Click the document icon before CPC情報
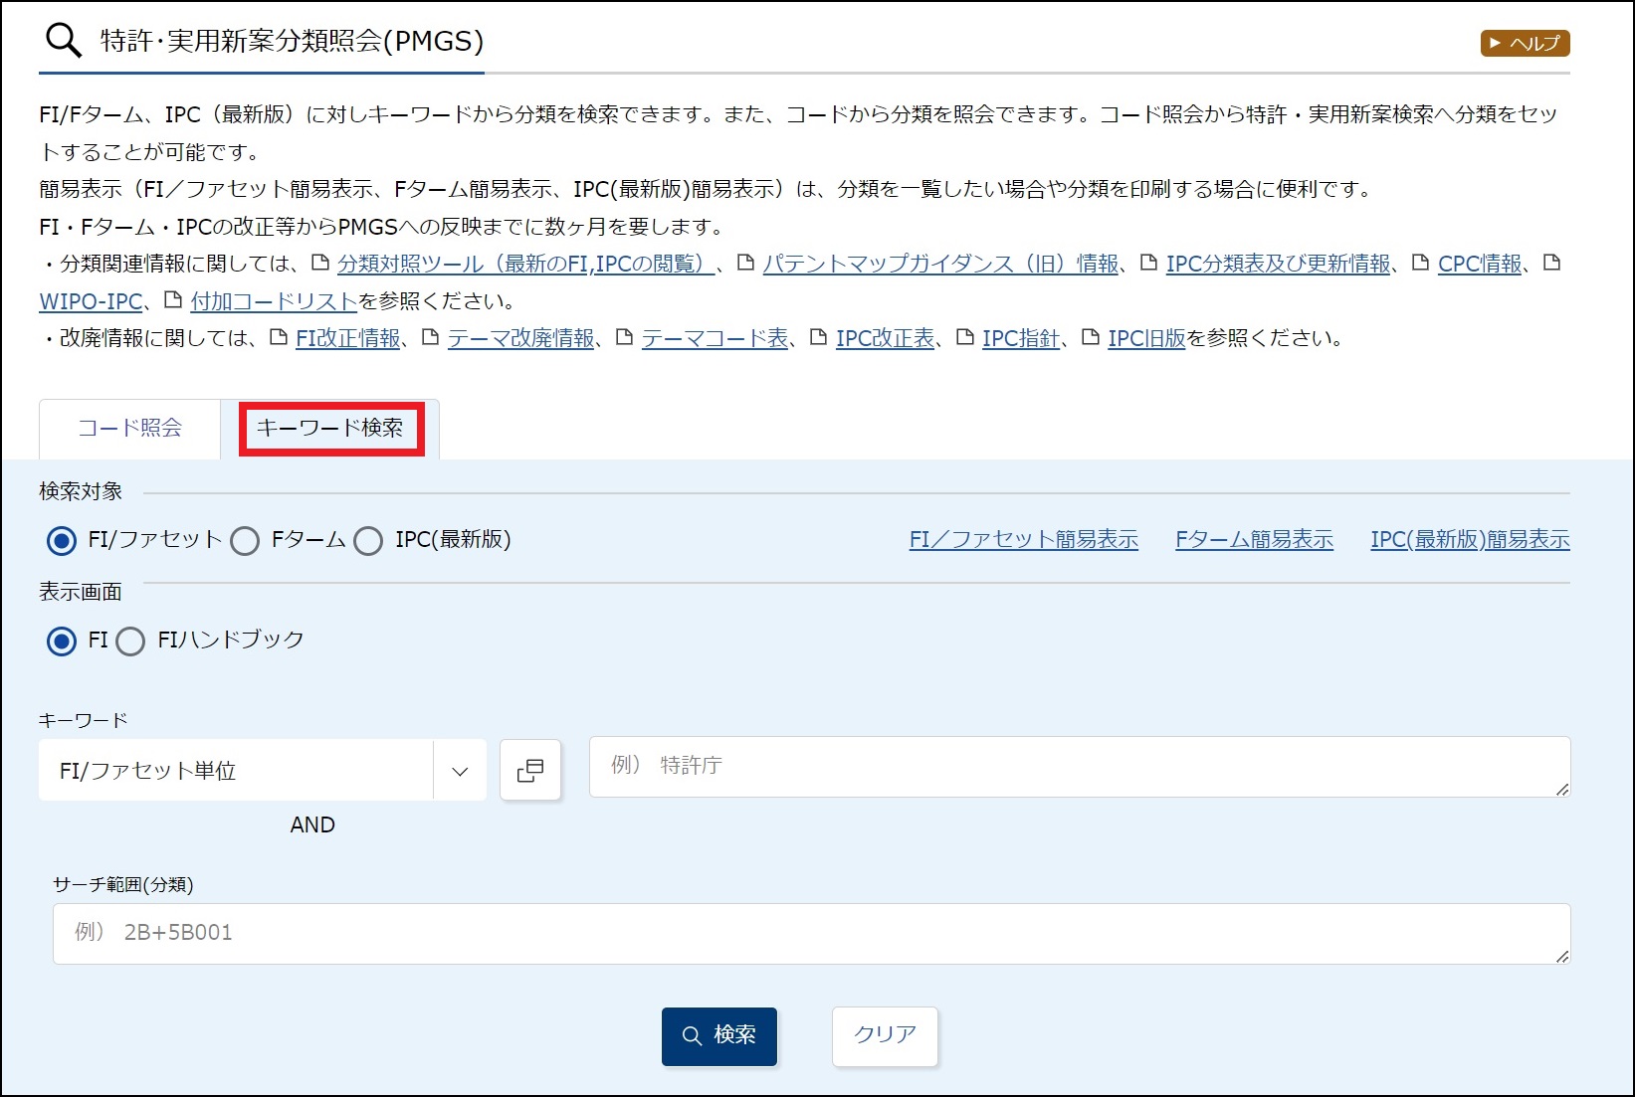Screen dimensions: 1635x1097 click(1420, 264)
